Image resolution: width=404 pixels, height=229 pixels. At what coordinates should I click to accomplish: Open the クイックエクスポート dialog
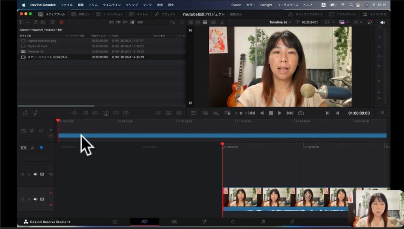pyautogui.click(x=306, y=14)
